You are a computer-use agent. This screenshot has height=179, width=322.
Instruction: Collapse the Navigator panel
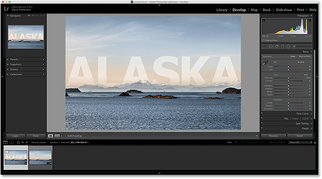click(8, 16)
